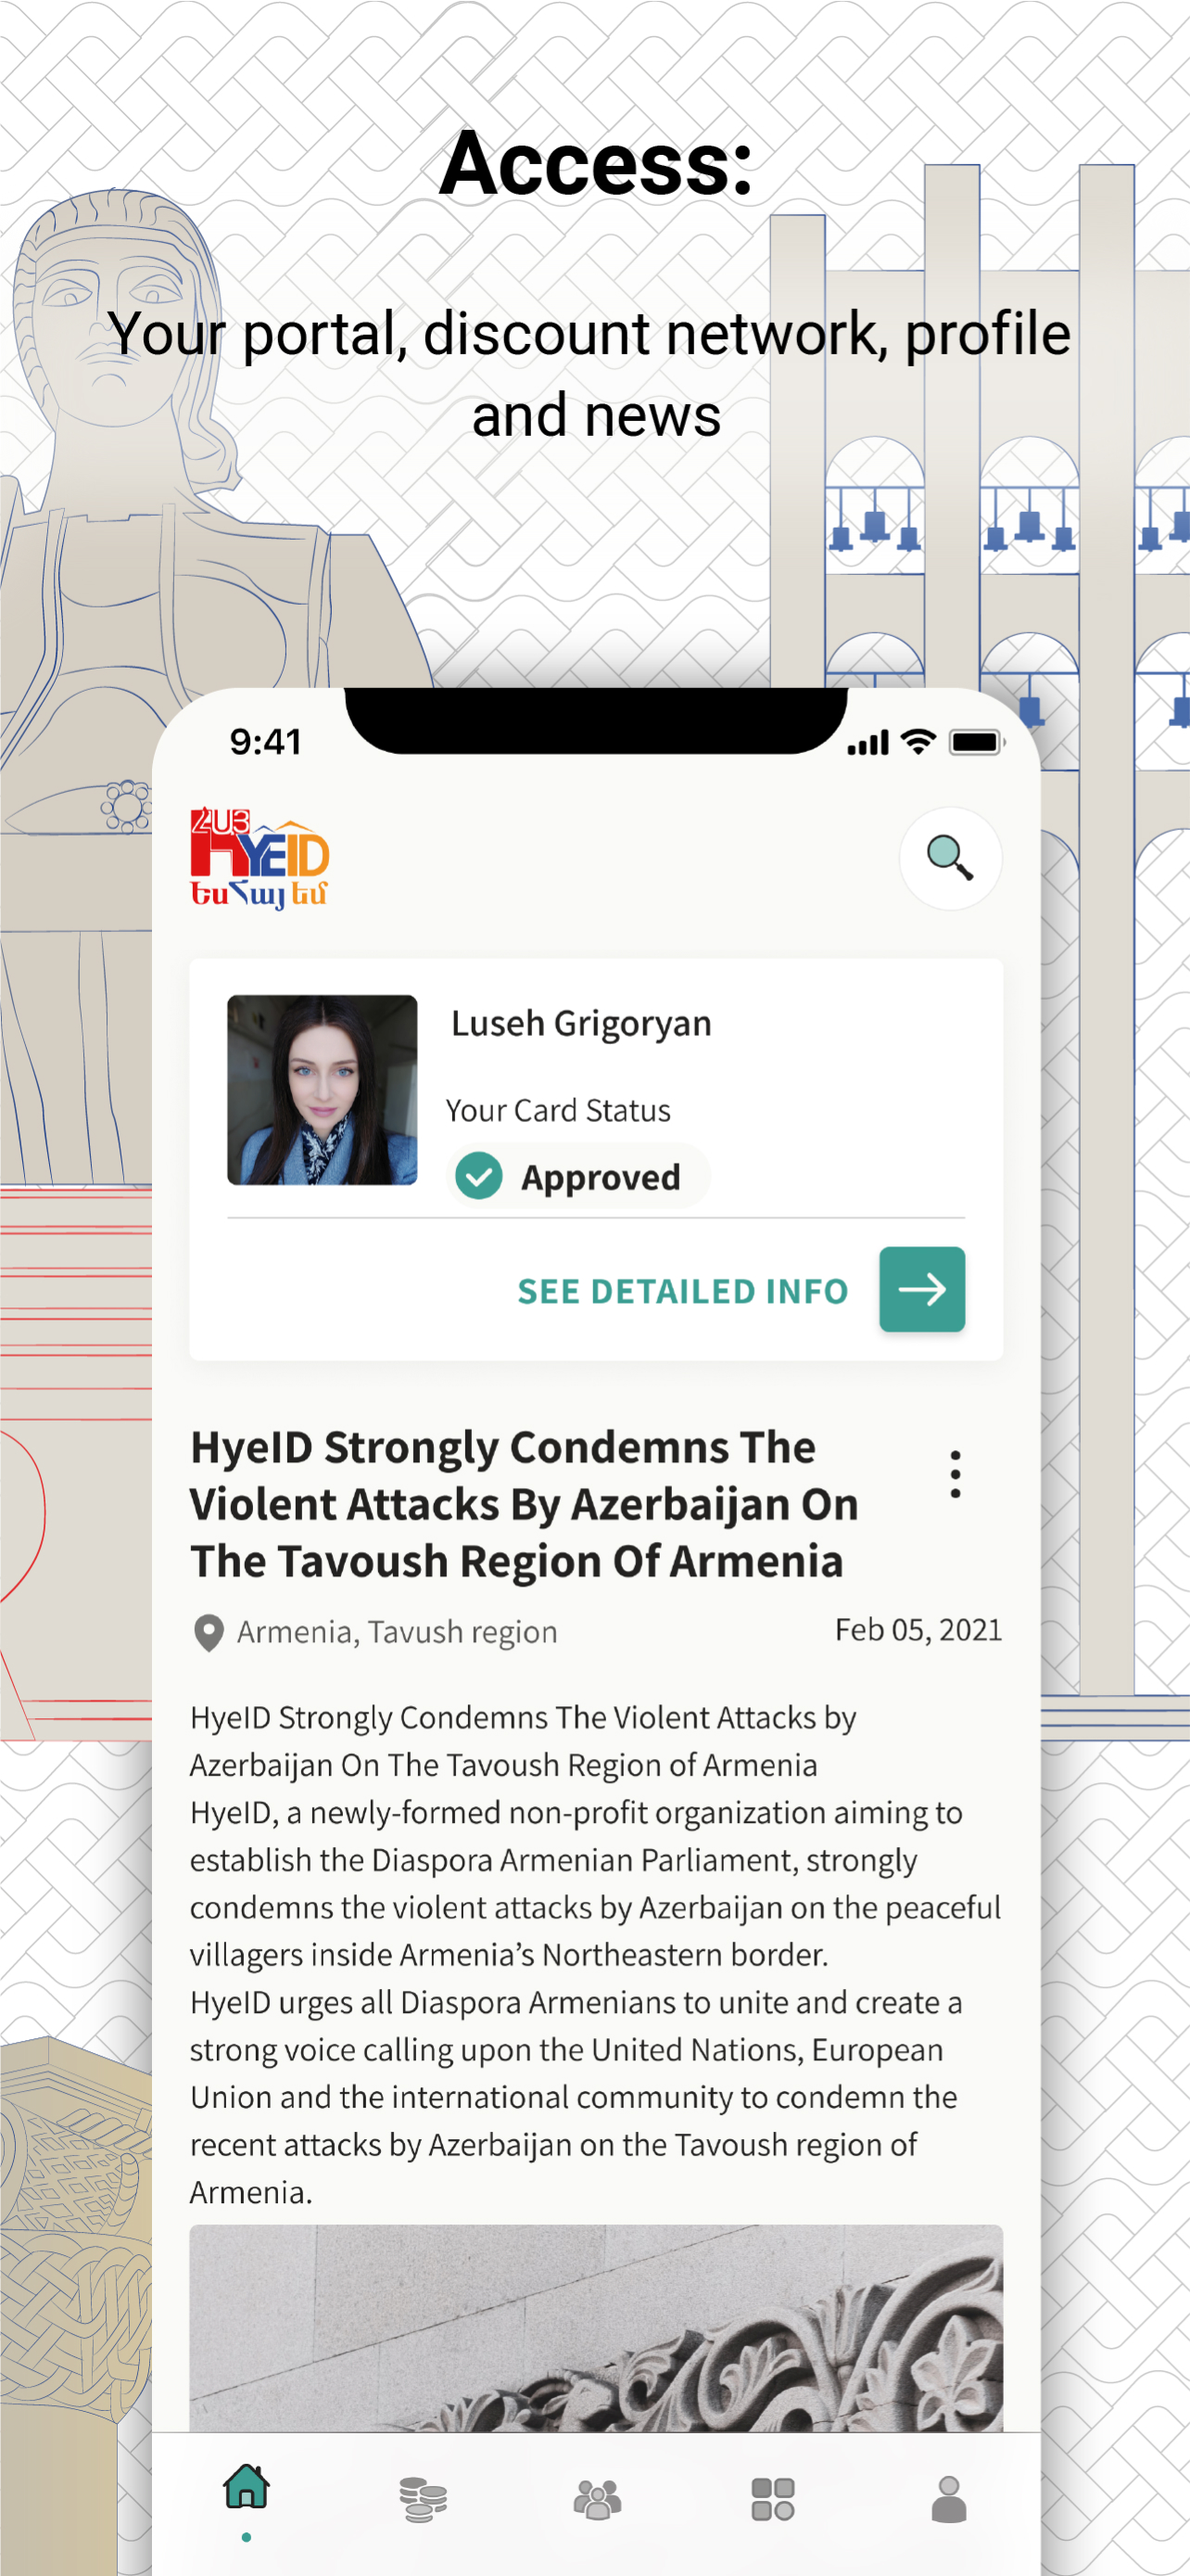Screen dimensions: 1190x2576
Task: Open the stone carving article image
Action: pyautogui.click(x=596, y=2328)
